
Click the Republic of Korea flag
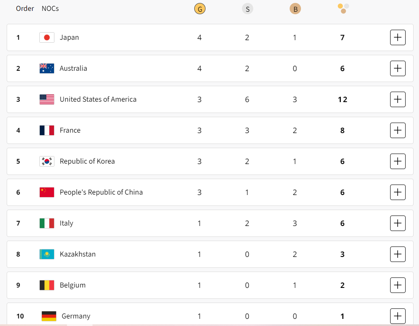coord(47,162)
